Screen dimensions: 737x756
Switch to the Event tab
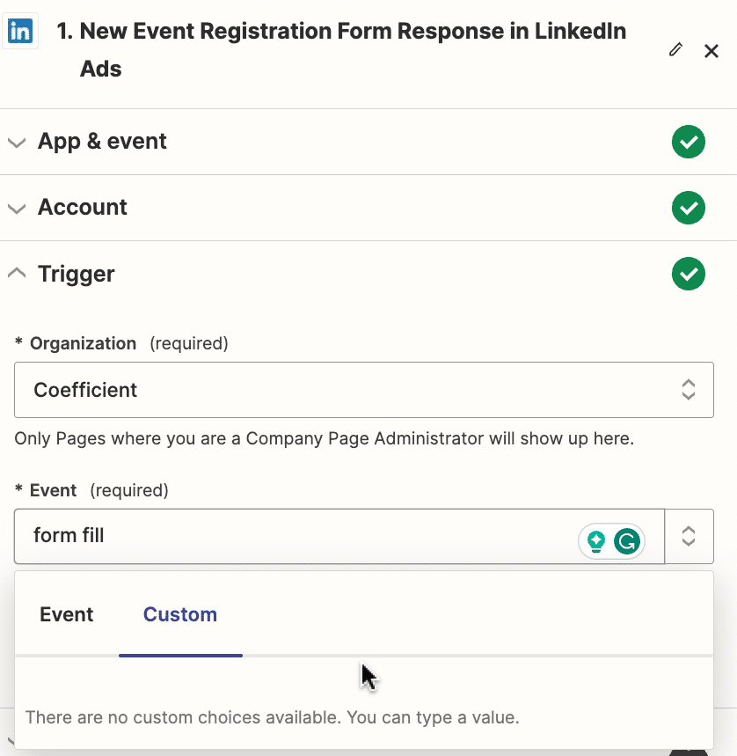tap(67, 614)
